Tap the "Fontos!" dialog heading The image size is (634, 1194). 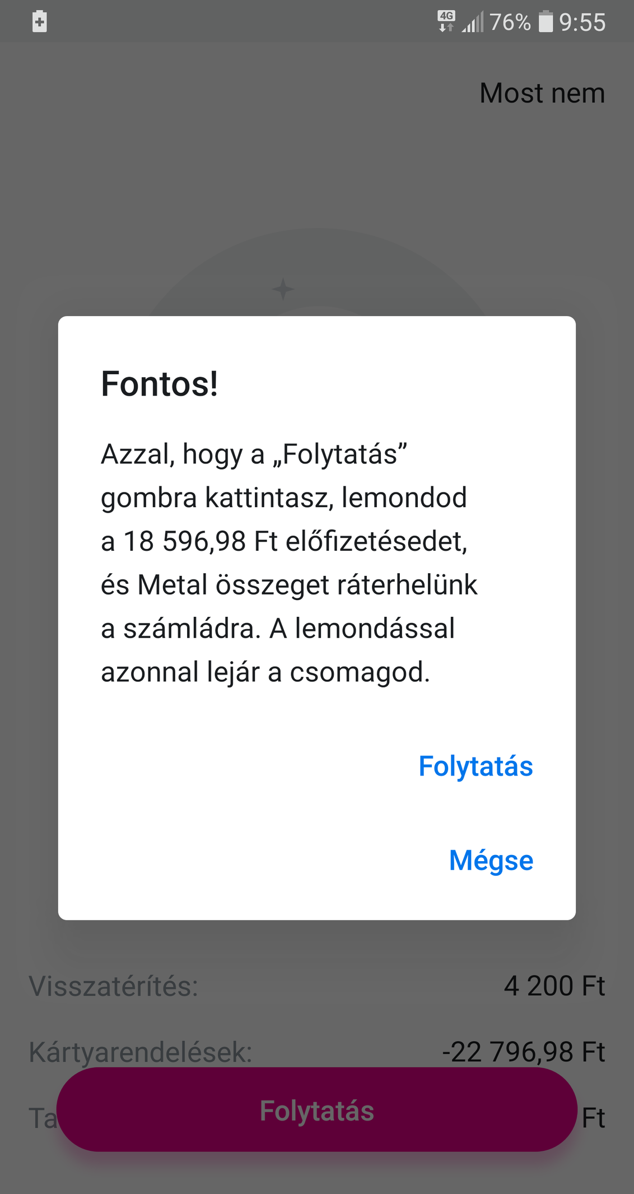[x=160, y=384]
